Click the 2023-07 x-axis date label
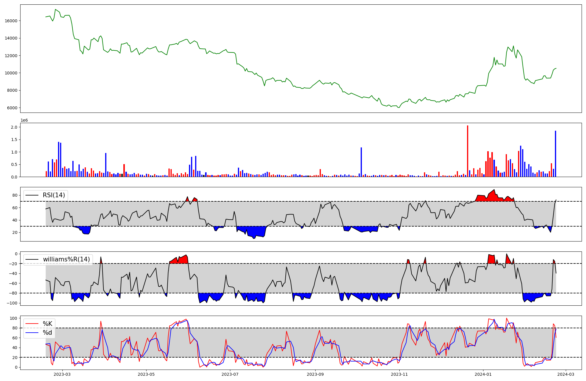586x381 pixels. pos(230,374)
